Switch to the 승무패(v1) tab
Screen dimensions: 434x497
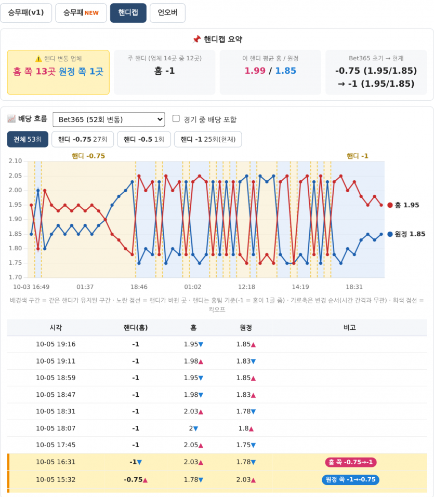(26, 13)
